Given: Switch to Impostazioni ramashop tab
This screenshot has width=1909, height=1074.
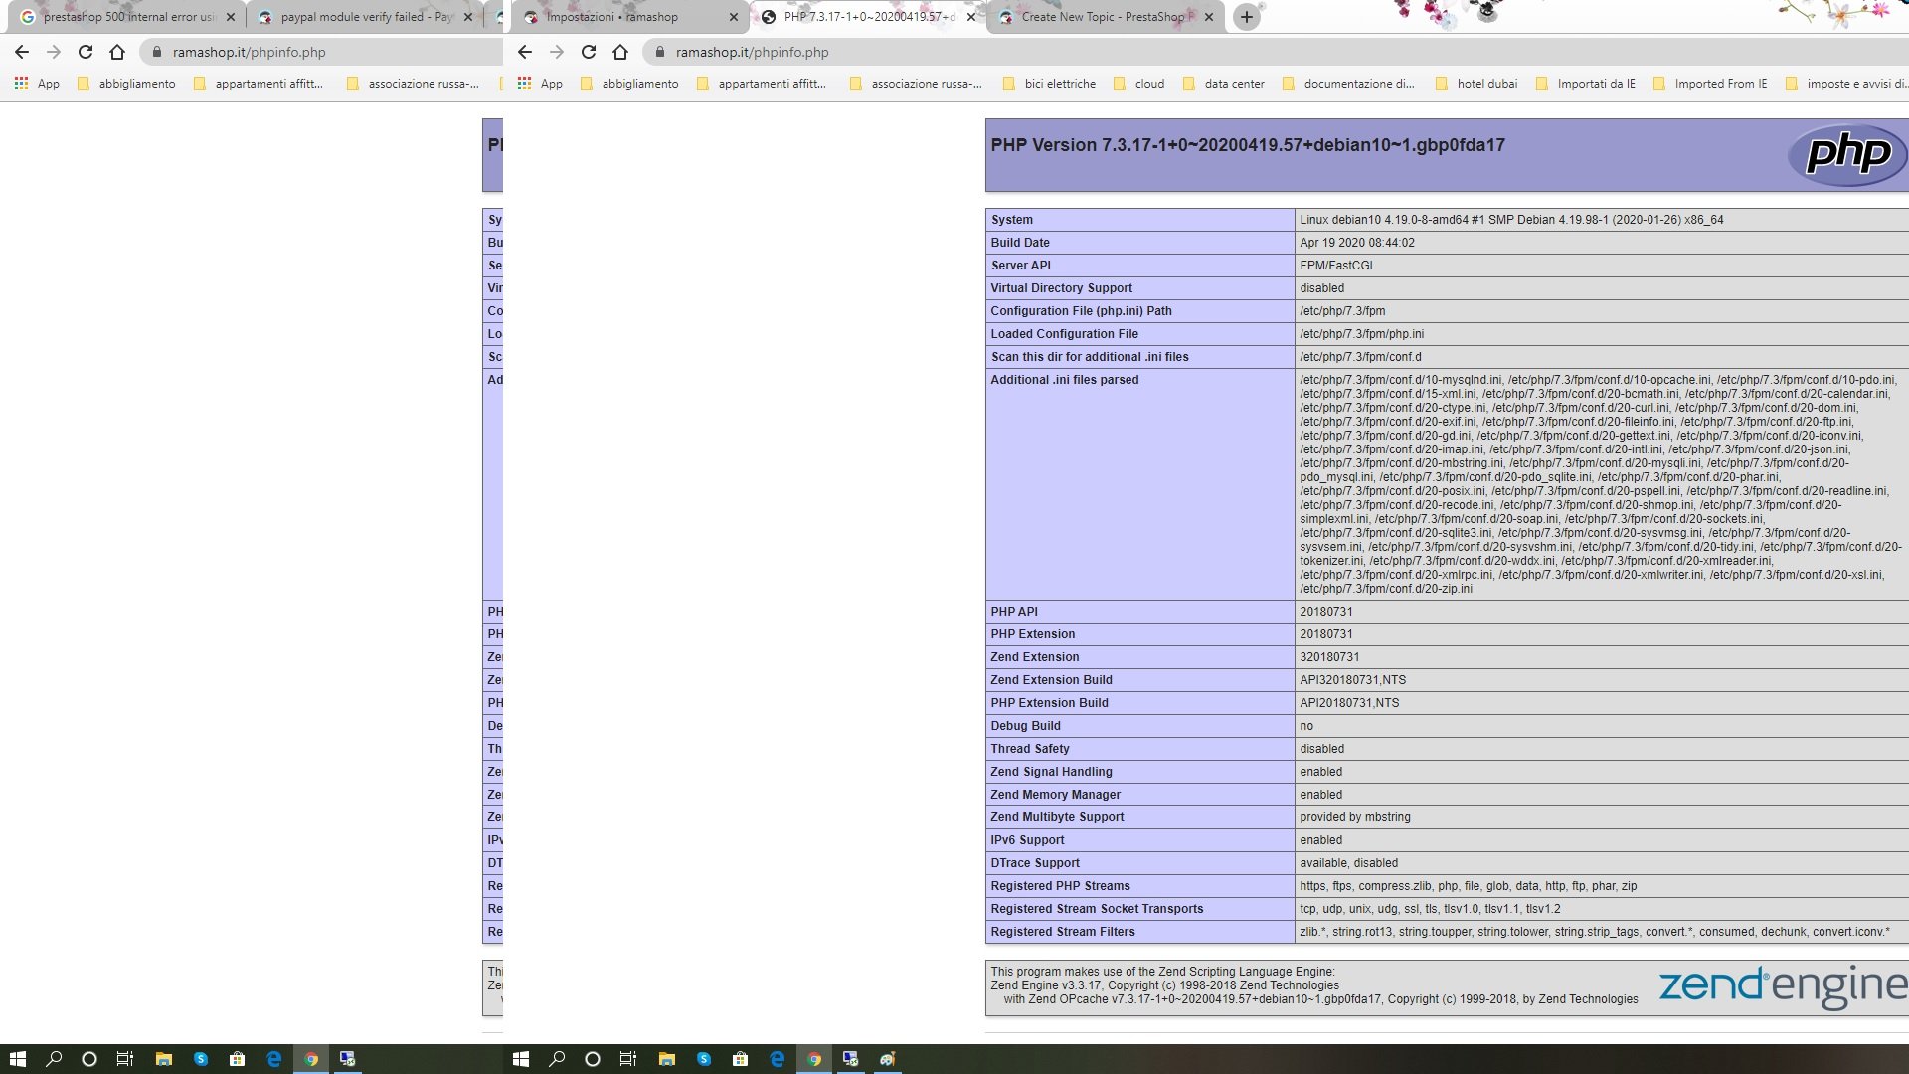Looking at the screenshot, I should (x=611, y=17).
